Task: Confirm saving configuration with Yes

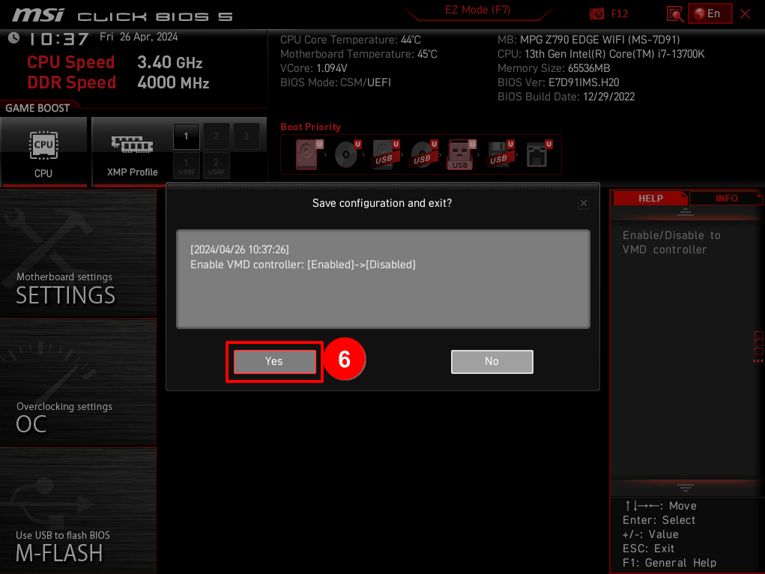Action: click(274, 361)
